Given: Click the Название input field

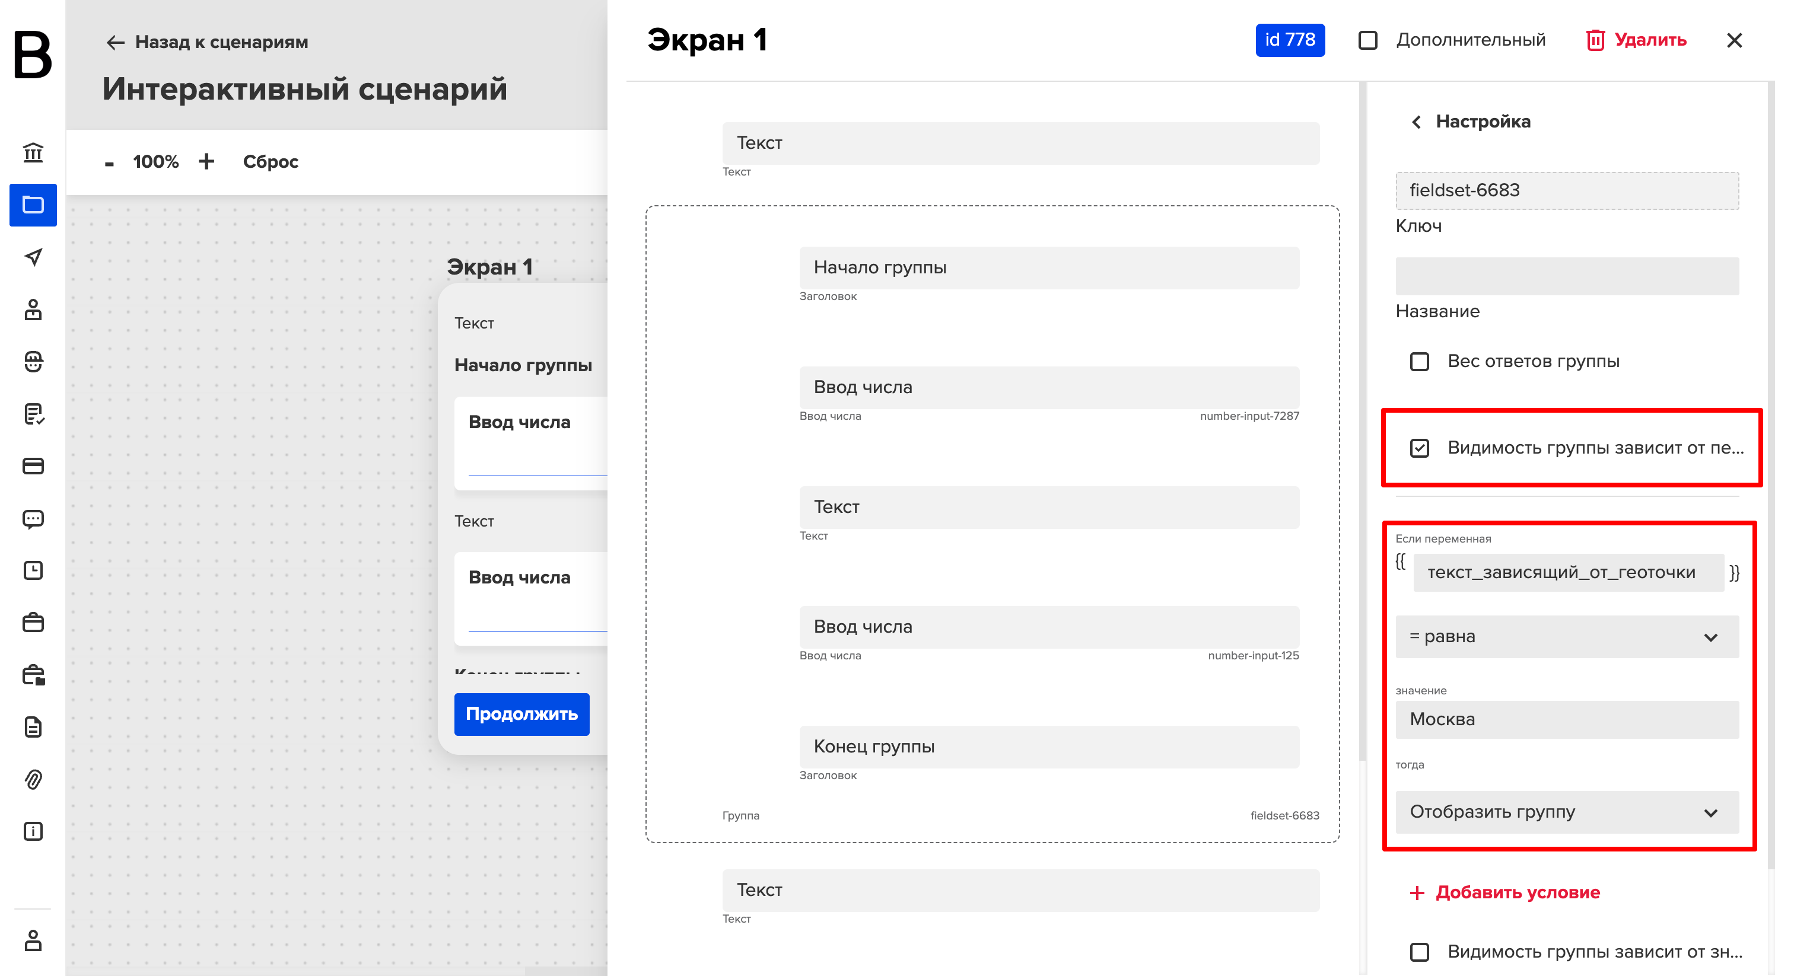Looking at the screenshot, I should point(1567,276).
